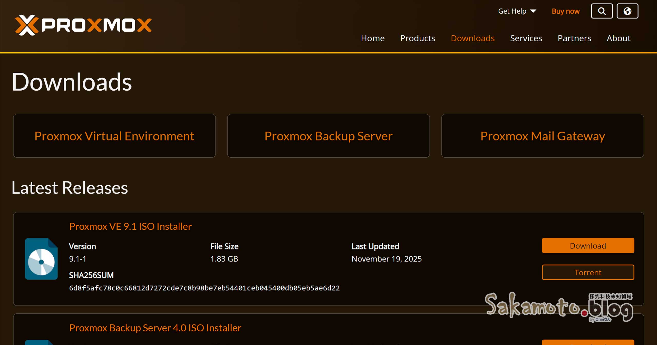Open the Home menu item
Image resolution: width=657 pixels, height=345 pixels.
pos(373,38)
